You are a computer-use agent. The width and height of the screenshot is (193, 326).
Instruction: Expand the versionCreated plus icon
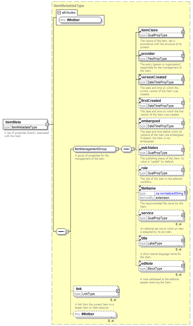click(183, 79)
